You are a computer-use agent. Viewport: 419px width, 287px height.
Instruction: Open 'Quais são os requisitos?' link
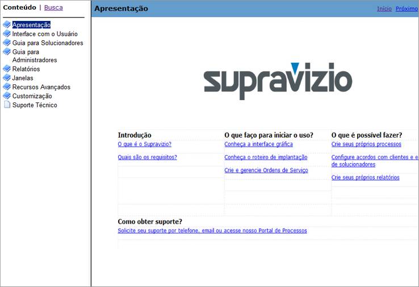[x=147, y=157]
